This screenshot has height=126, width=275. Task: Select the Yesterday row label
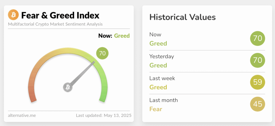coord(162,56)
